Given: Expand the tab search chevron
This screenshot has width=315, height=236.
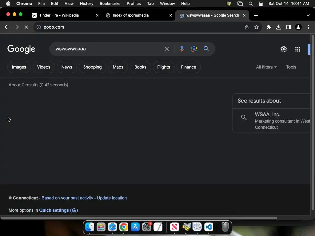Looking at the screenshot, I should click(308, 15).
